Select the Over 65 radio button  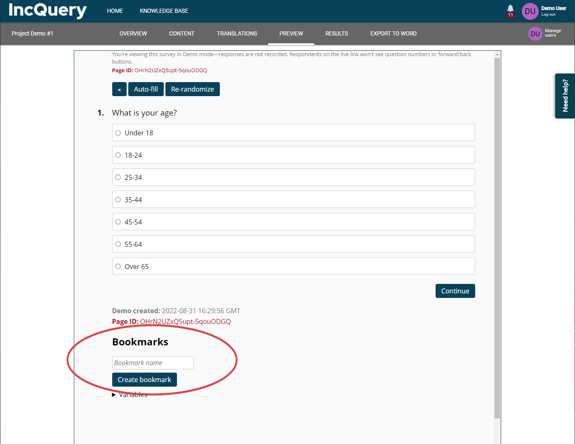pyautogui.click(x=118, y=267)
